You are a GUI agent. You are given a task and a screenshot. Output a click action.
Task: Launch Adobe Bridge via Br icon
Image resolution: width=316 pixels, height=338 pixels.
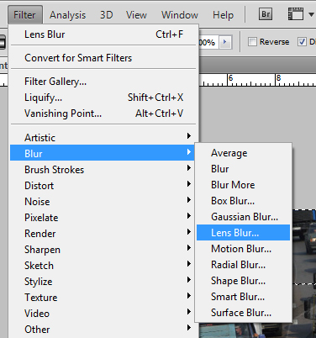(266, 14)
